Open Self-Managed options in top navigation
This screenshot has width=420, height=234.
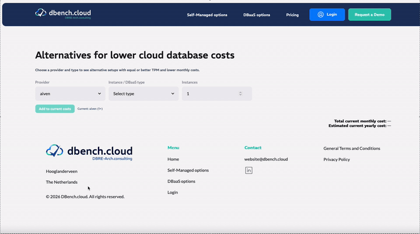pos(207,15)
